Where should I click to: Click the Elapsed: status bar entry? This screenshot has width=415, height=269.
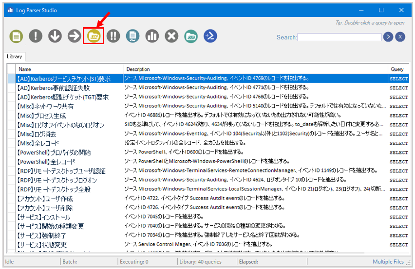[x=248, y=262]
